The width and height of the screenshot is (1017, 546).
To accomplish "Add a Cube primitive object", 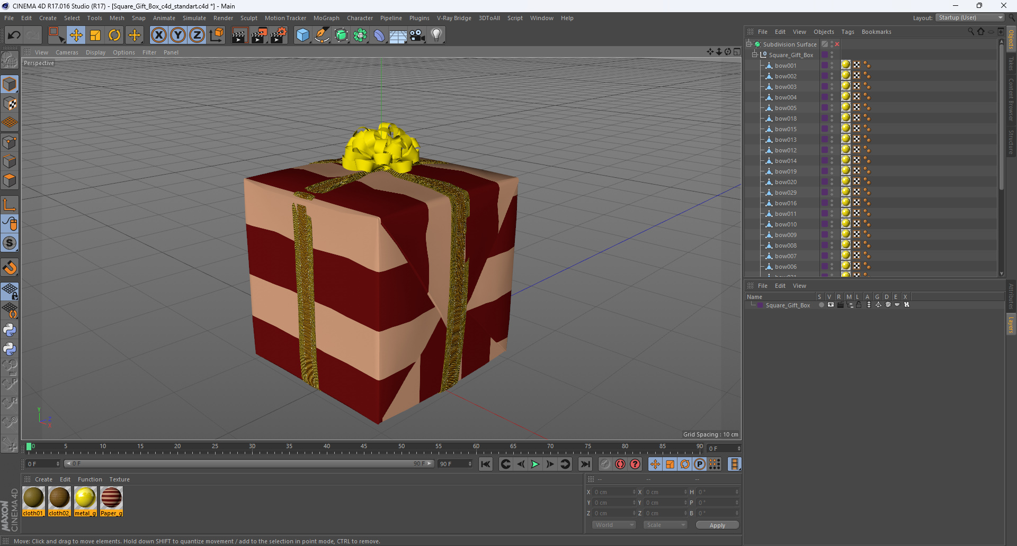I will [x=302, y=35].
